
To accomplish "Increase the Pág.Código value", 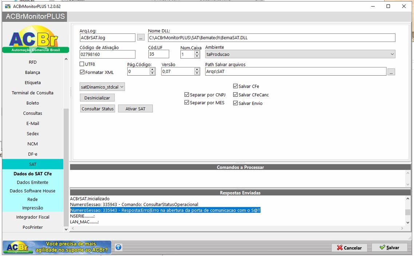I will pos(152,69).
